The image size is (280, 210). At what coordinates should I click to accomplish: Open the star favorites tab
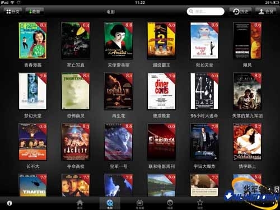point(200,204)
